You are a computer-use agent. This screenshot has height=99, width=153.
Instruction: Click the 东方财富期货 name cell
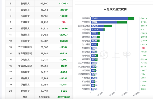coord(25,54)
